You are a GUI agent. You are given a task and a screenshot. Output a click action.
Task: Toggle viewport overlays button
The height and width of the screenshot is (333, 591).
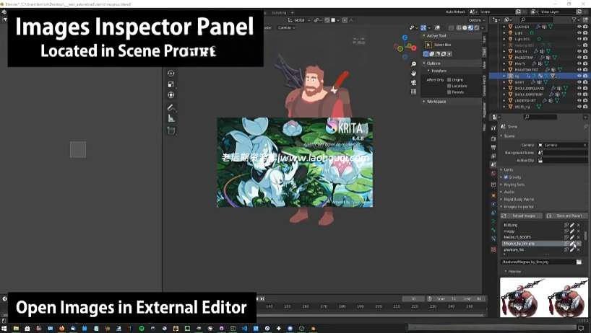(x=437, y=28)
